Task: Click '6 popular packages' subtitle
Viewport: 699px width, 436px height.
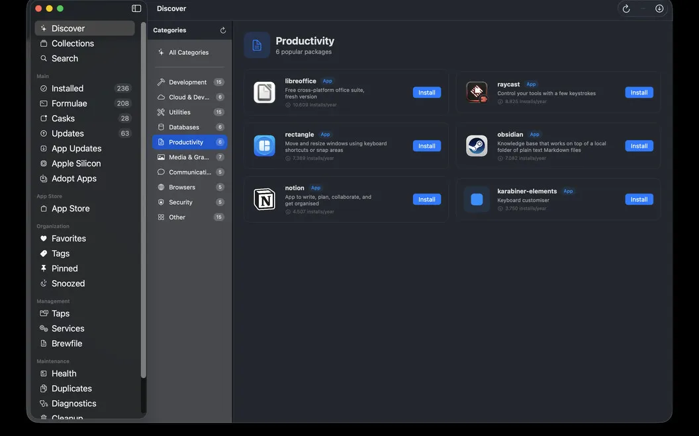Action: (304, 52)
